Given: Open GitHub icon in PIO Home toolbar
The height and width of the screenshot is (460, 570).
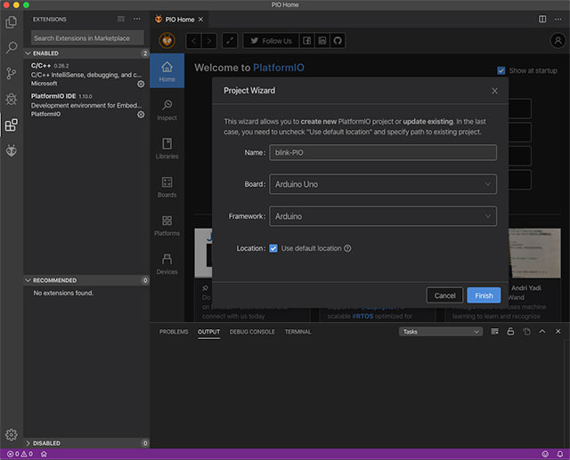Looking at the screenshot, I should [x=338, y=41].
